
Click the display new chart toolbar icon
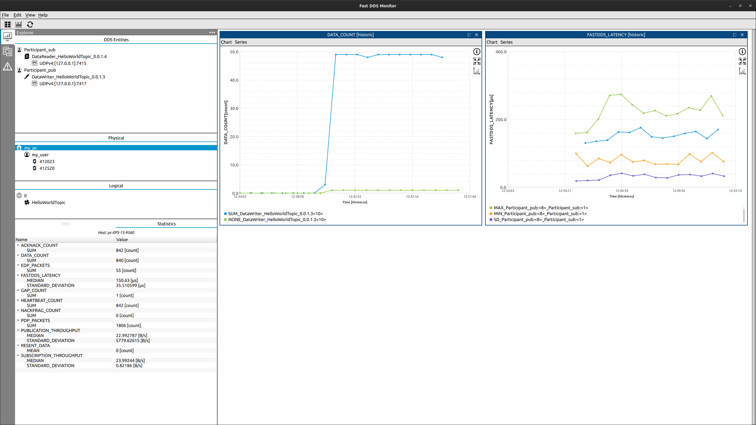tap(19, 24)
